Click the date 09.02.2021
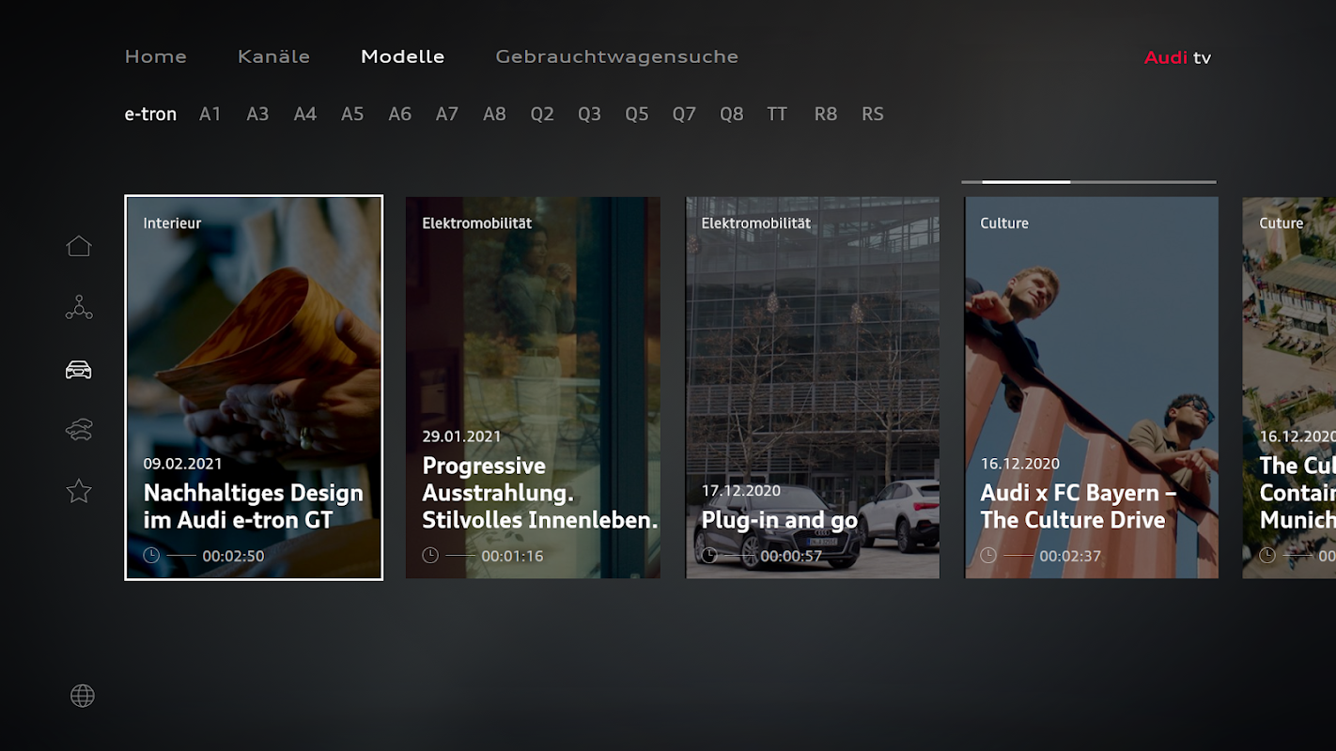1336x751 pixels. click(x=182, y=464)
